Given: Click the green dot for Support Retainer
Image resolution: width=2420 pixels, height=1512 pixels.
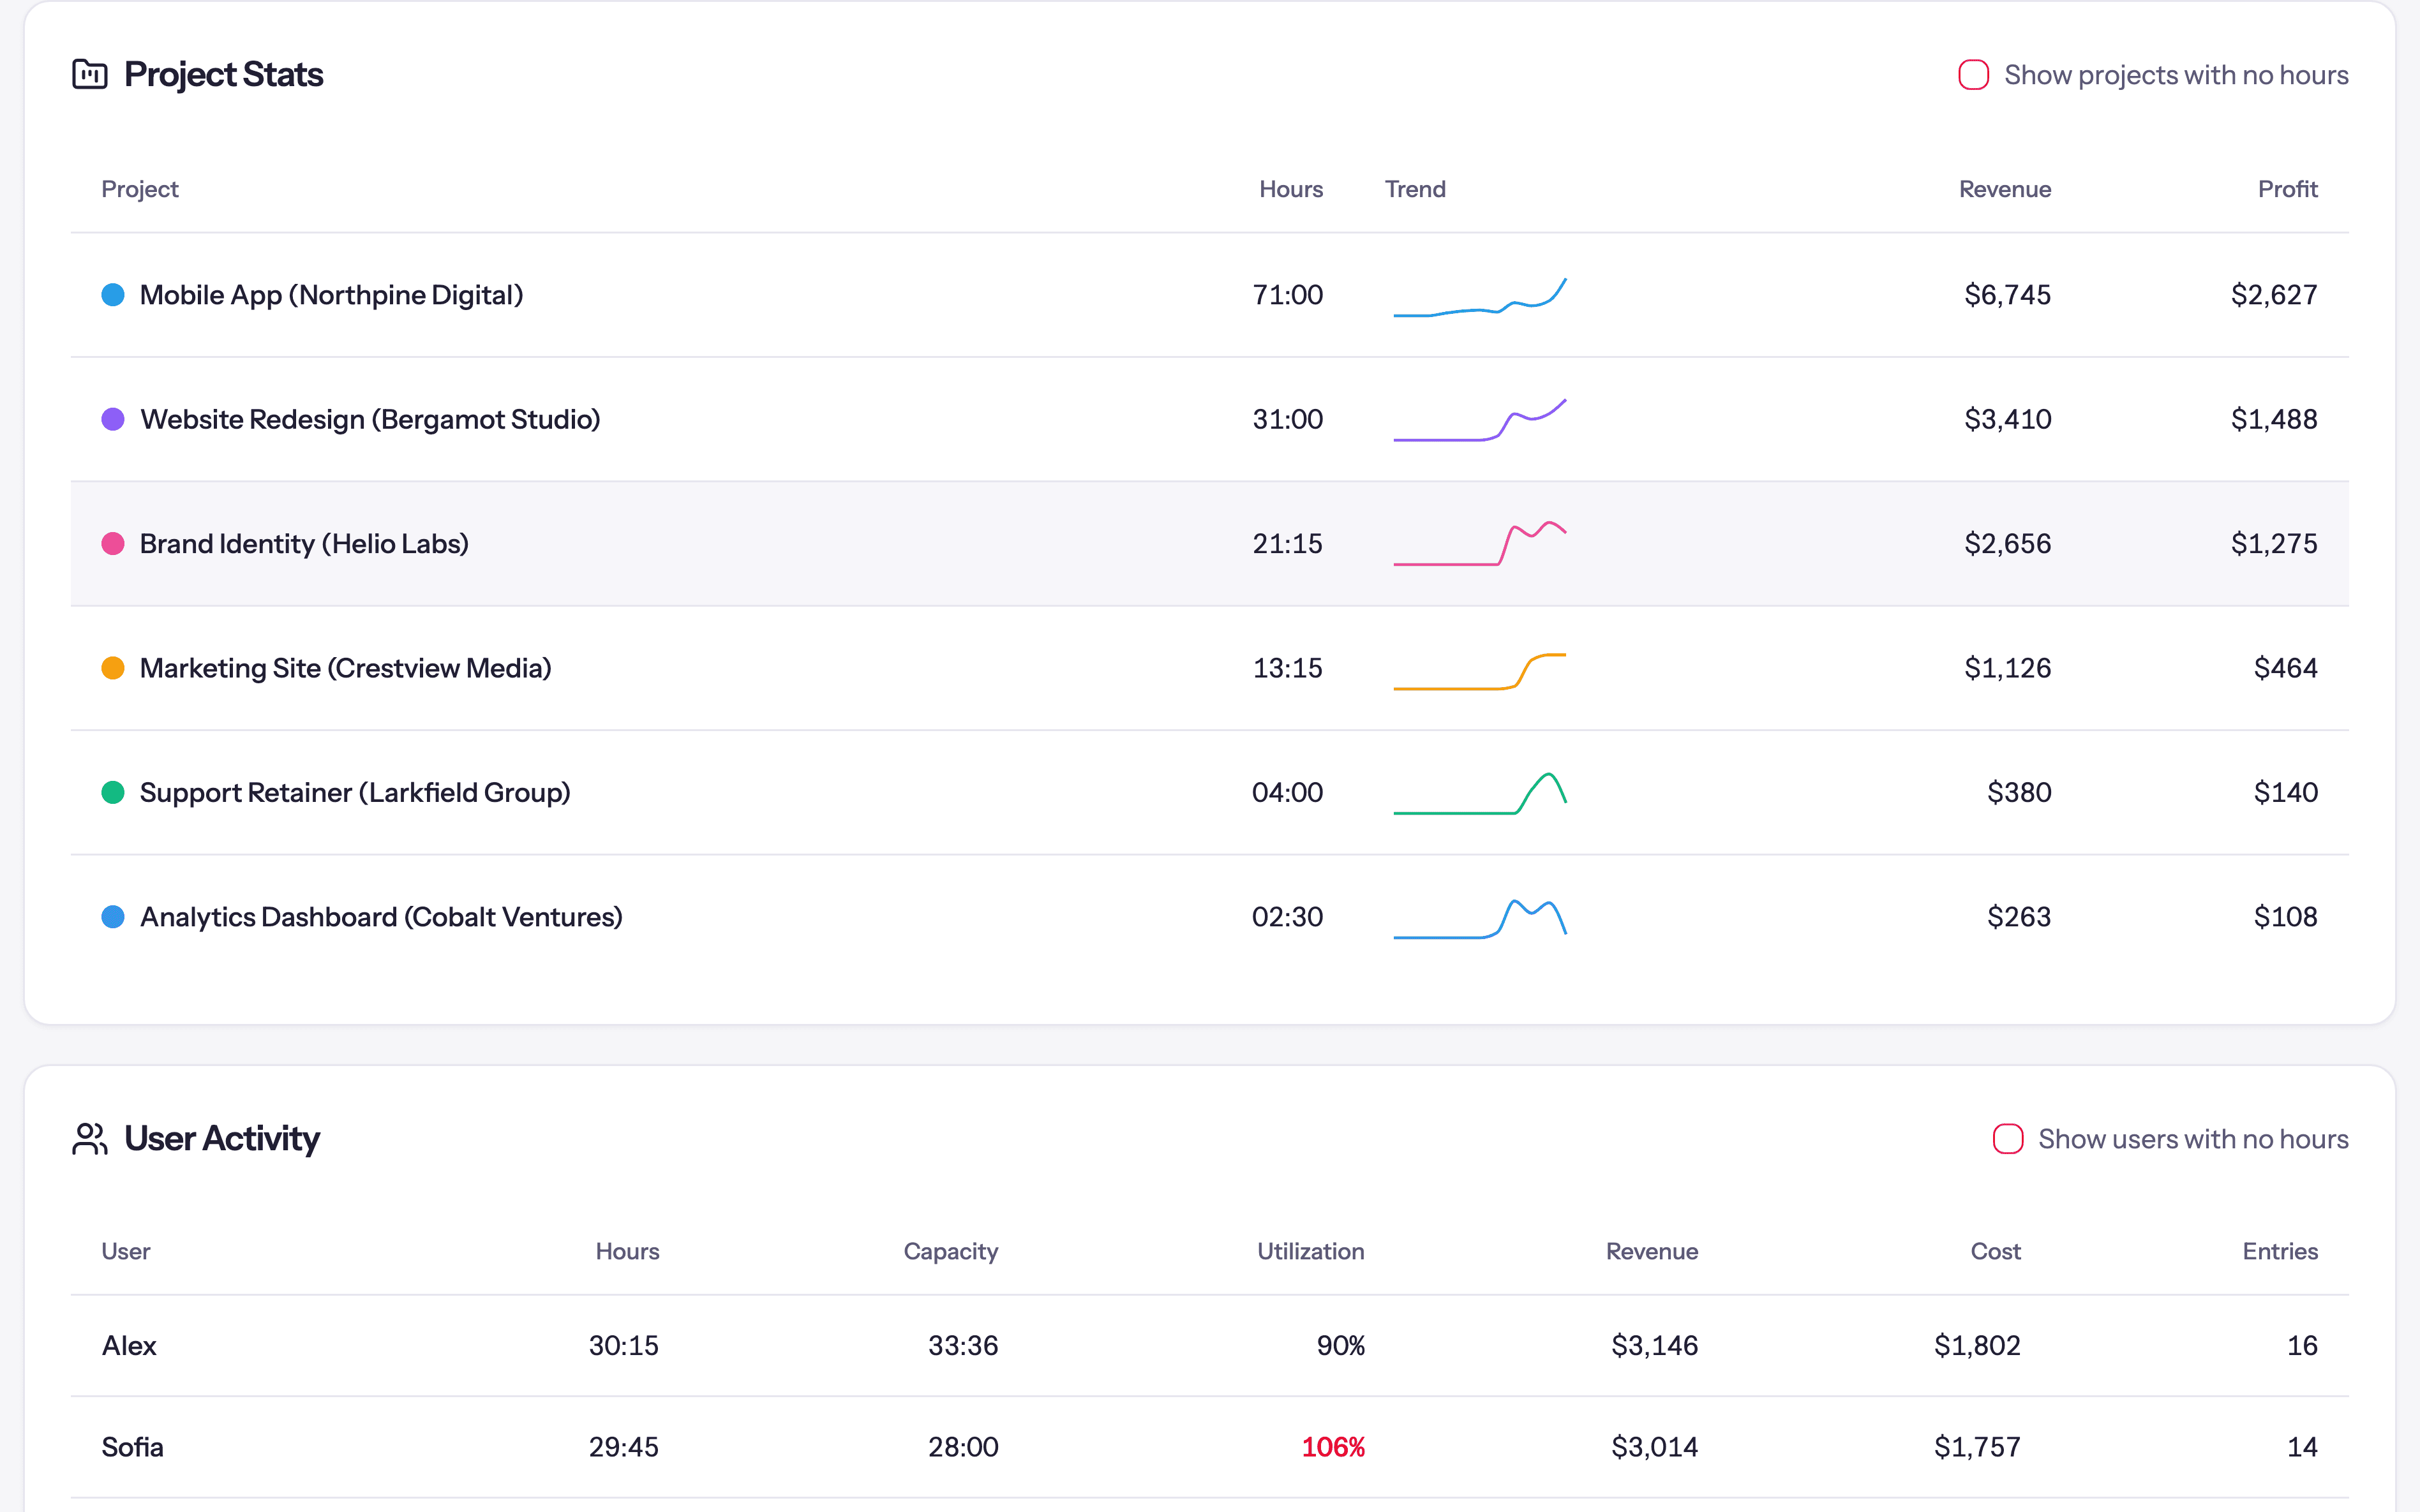Looking at the screenshot, I should tap(113, 792).
